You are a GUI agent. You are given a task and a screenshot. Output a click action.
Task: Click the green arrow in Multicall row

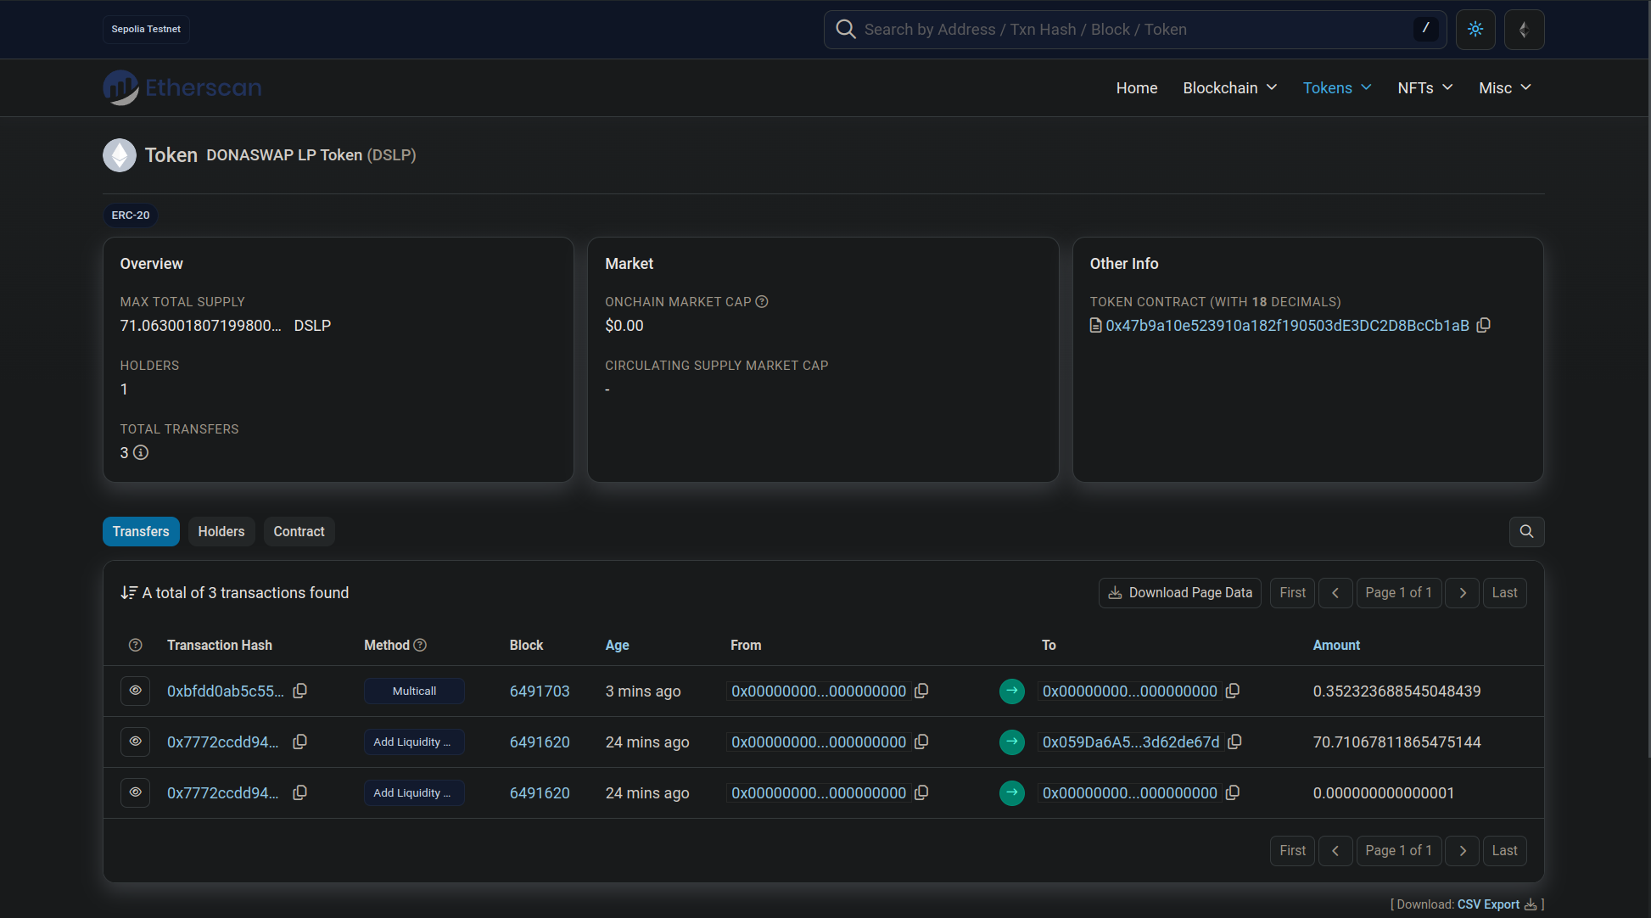tap(1011, 691)
